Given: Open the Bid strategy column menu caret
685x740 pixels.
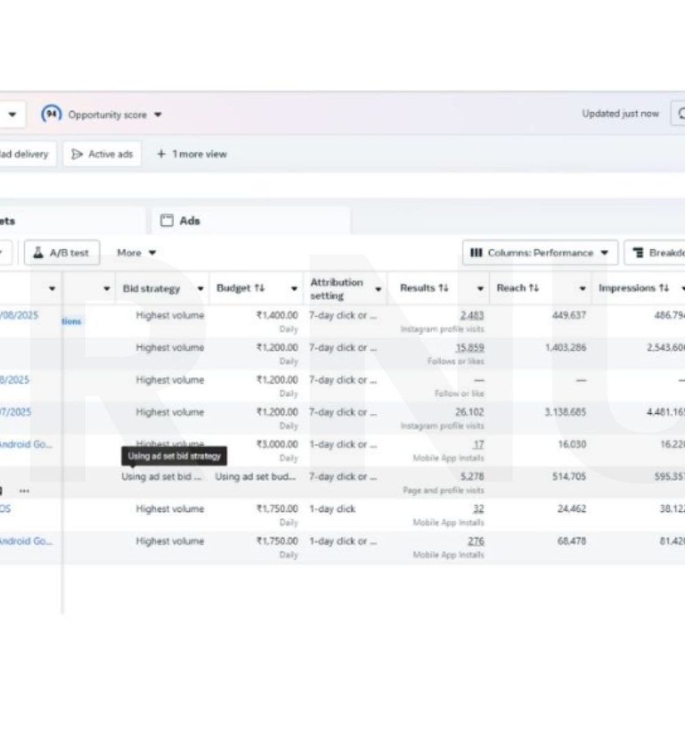Looking at the screenshot, I should point(201,288).
